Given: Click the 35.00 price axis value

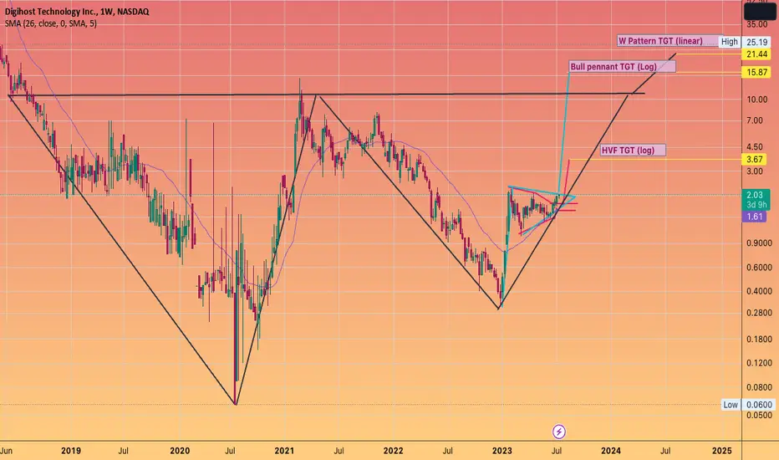Looking at the screenshot, I should pyautogui.click(x=756, y=24).
